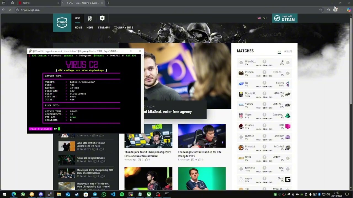This screenshot has width=353, height=198.
Task: Expand the EN language dropdown
Action: (263, 18)
